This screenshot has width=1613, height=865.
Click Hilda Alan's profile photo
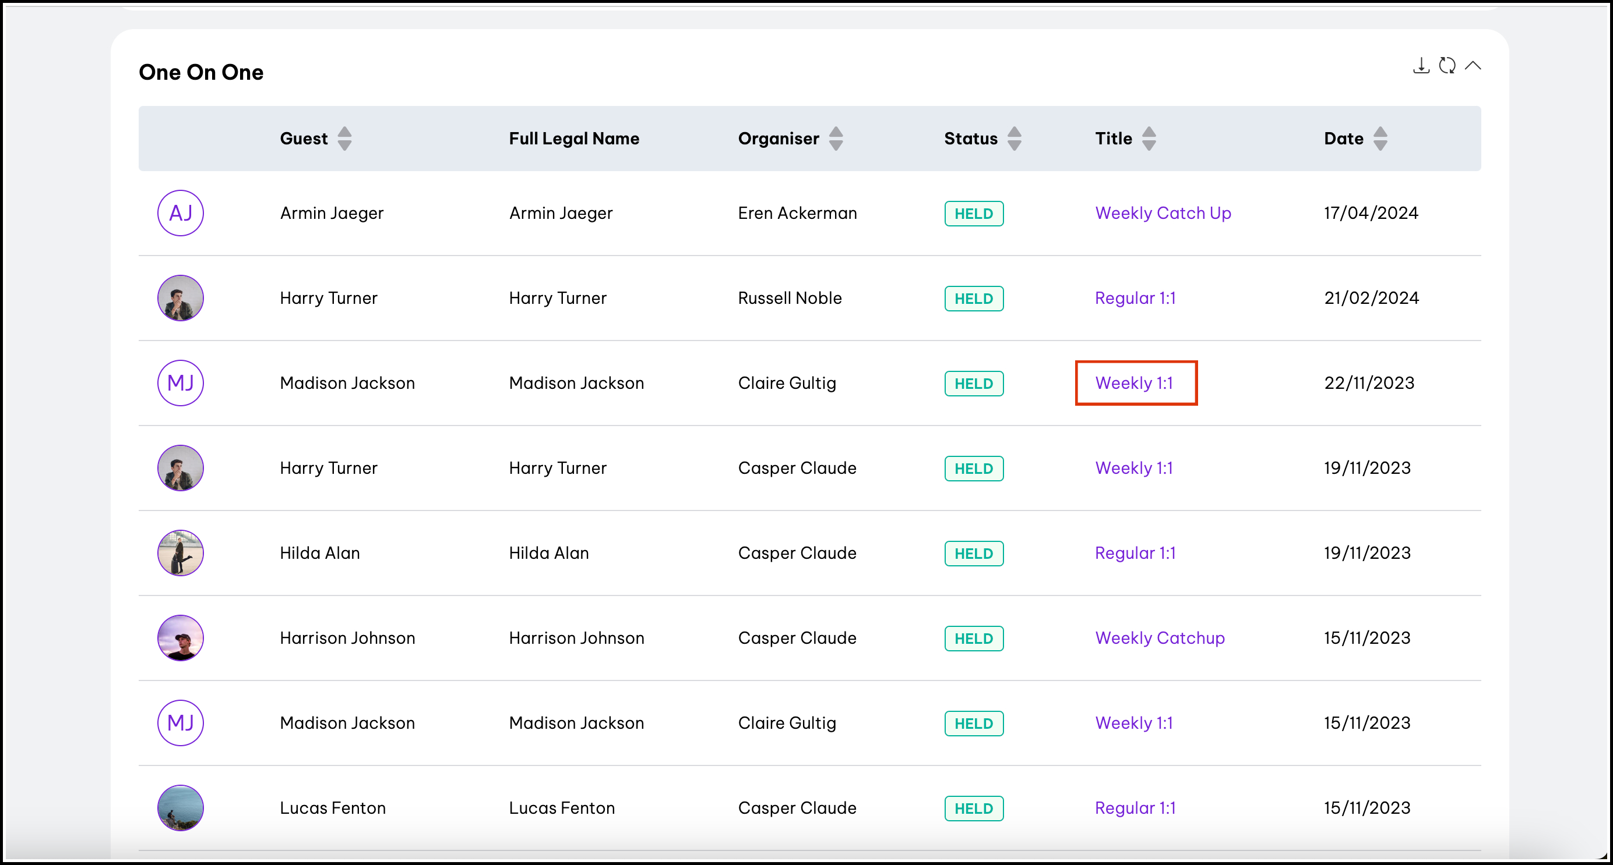(180, 553)
